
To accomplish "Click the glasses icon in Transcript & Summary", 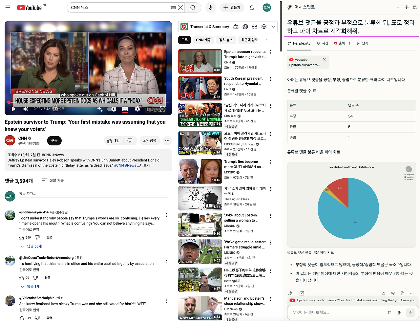I will point(255,27).
